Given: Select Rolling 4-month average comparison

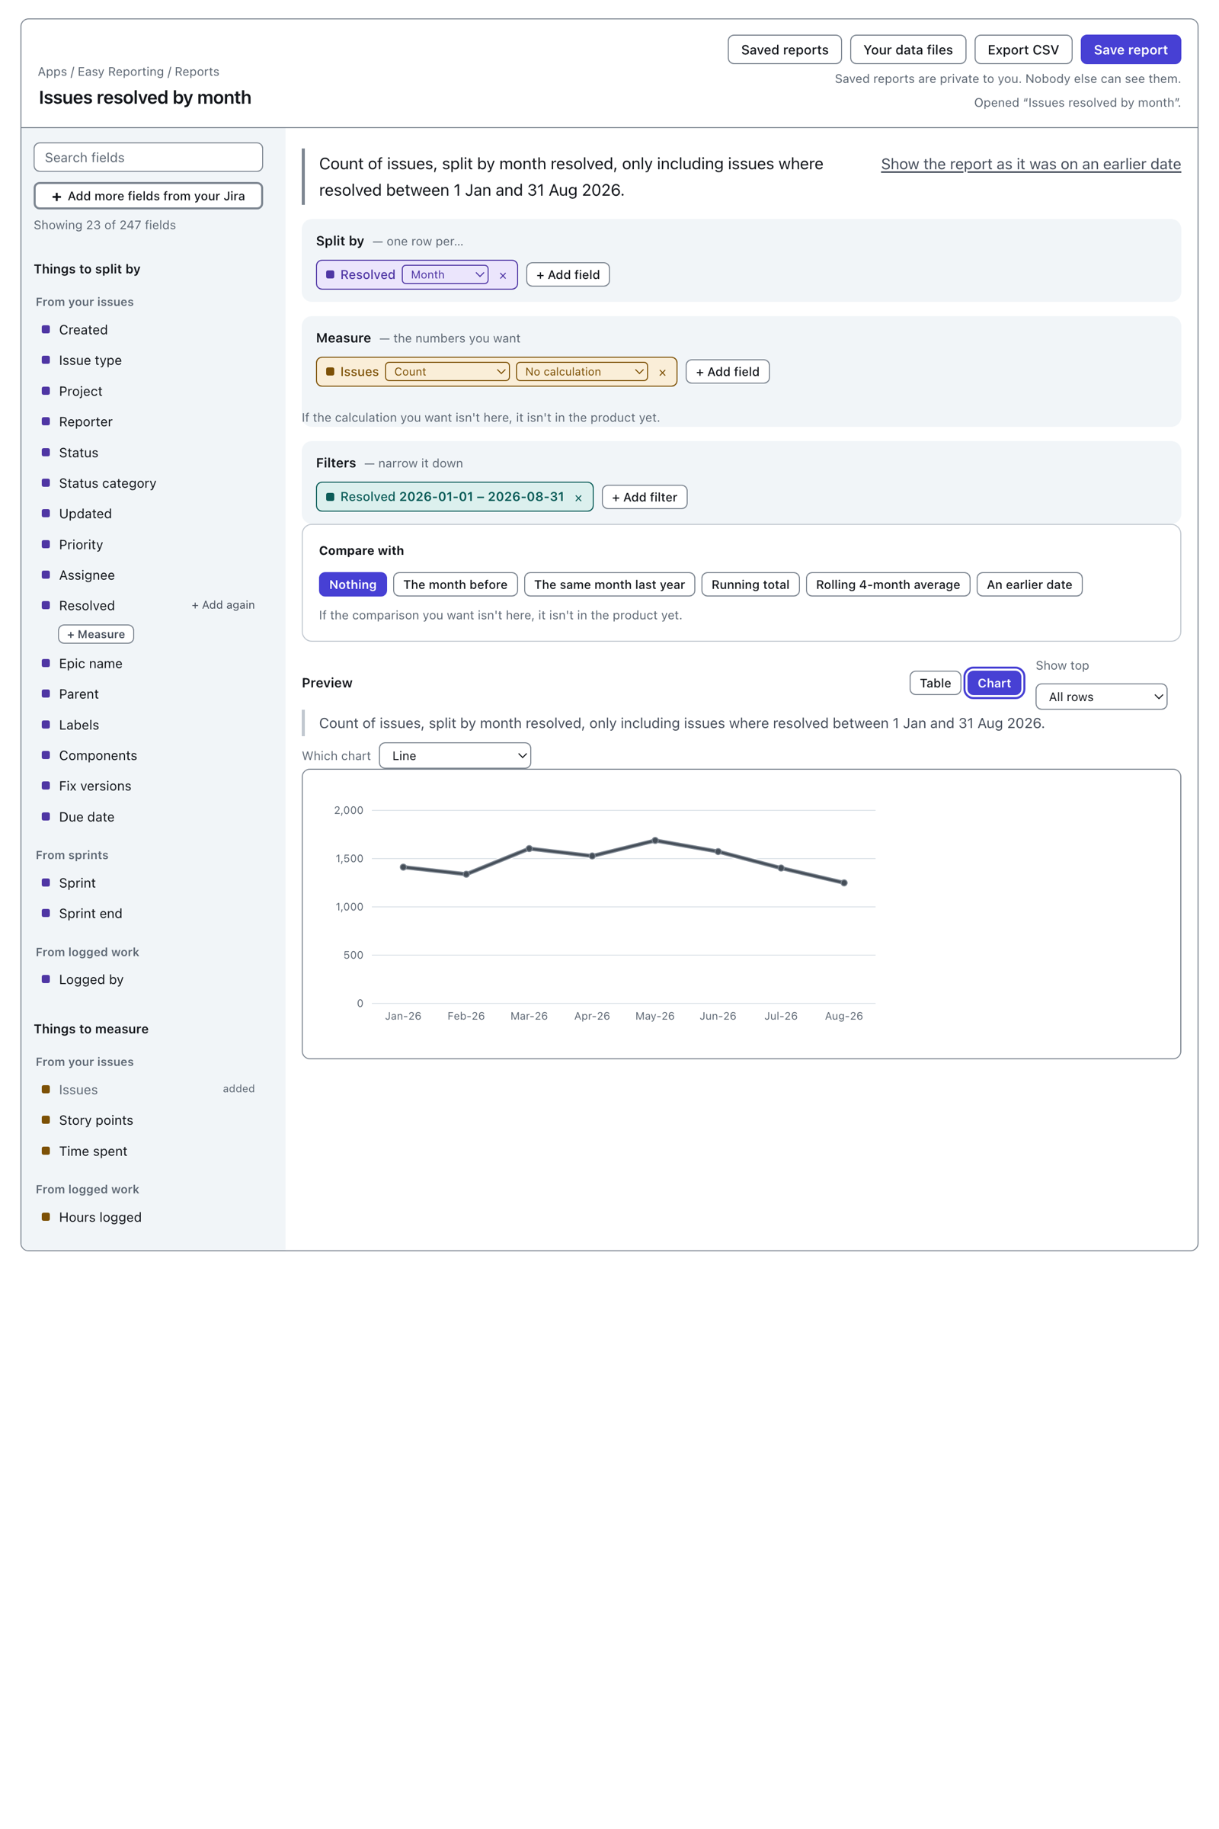Looking at the screenshot, I should point(888,585).
